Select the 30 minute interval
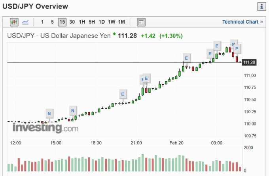This screenshot has height=176, width=269. 72,22
